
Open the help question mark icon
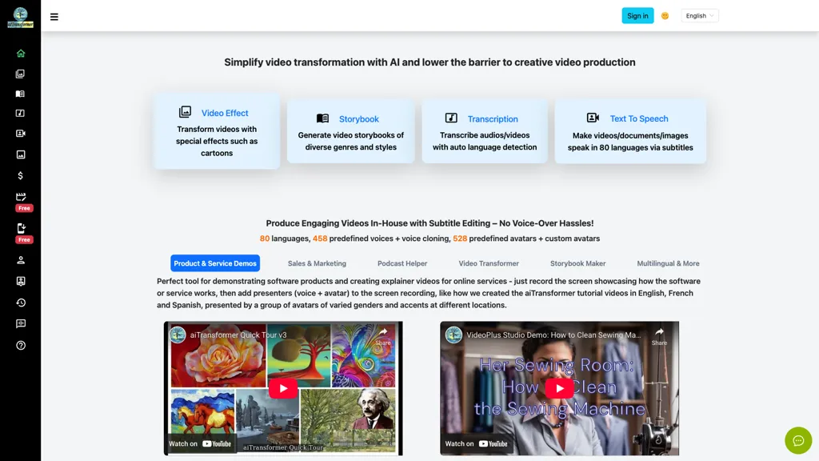[20, 345]
